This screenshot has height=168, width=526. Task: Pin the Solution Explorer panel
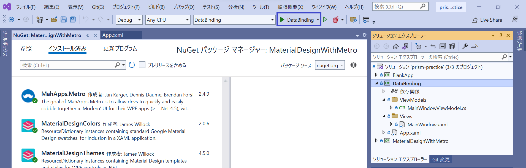point(501,35)
